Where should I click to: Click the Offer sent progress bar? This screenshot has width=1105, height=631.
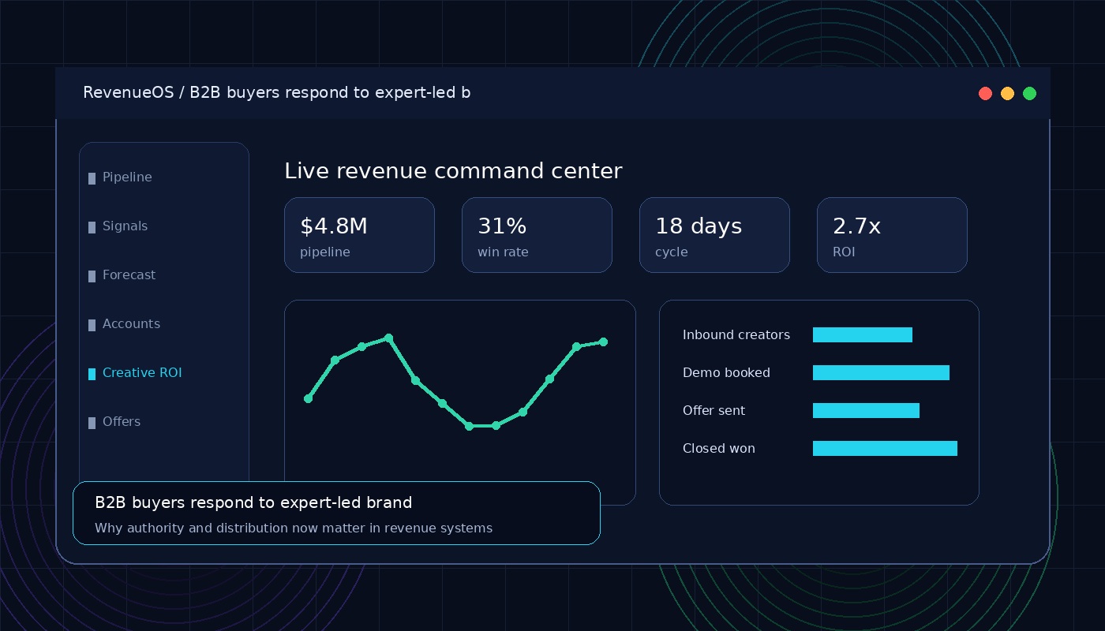[x=866, y=411]
